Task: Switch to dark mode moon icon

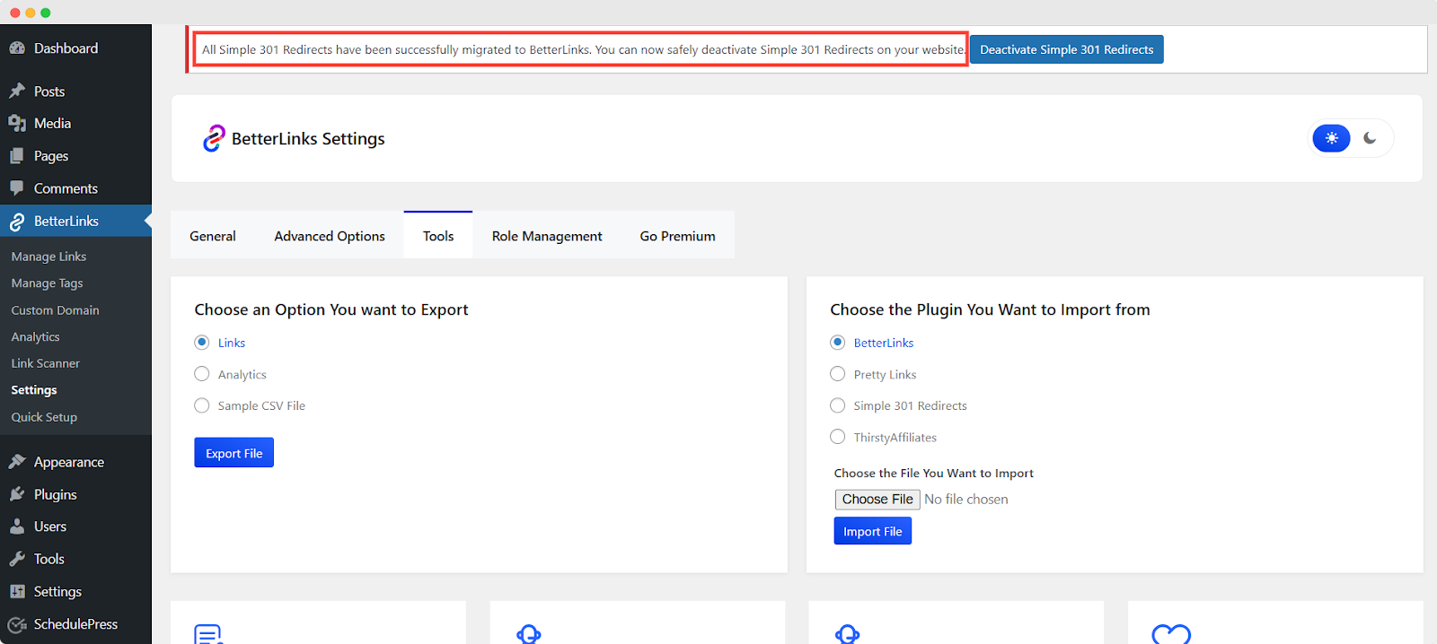Action: click(1370, 138)
